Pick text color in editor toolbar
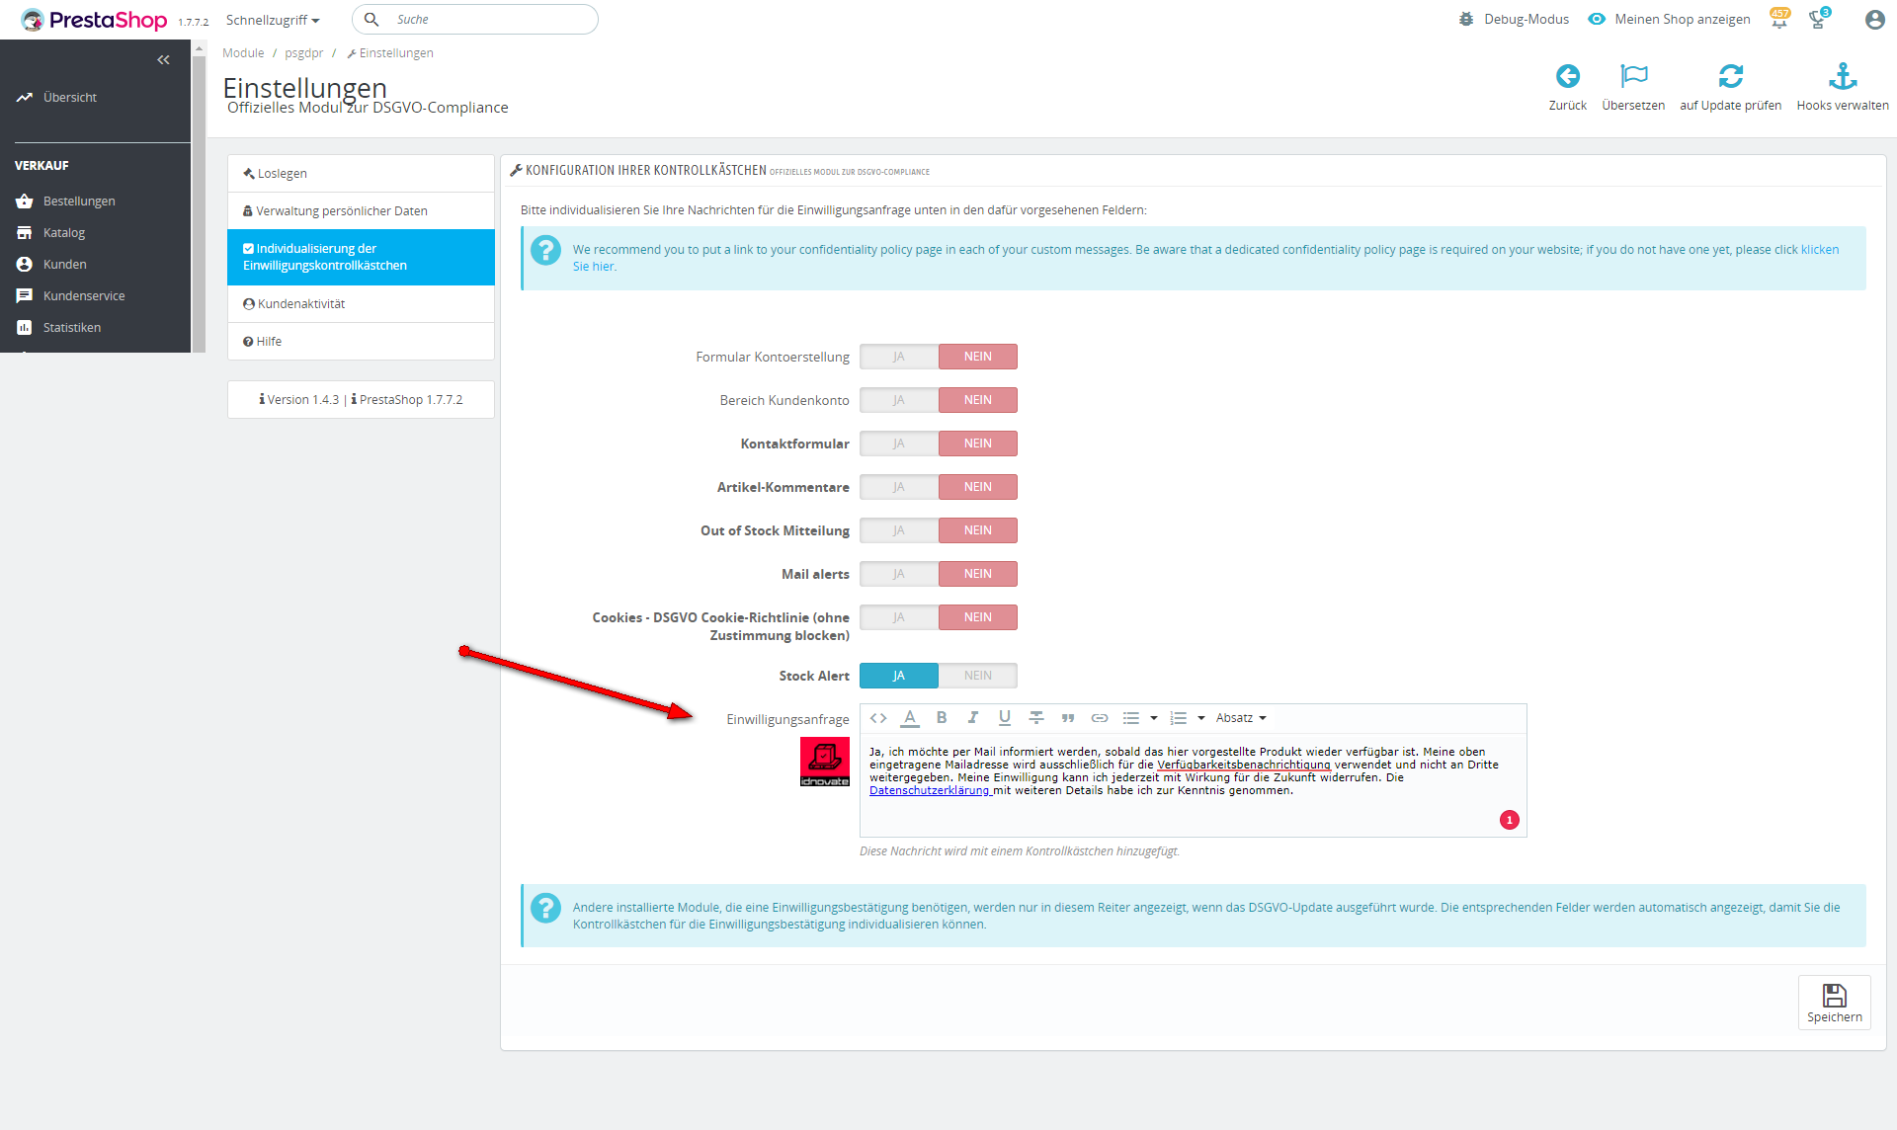The image size is (1897, 1130). click(910, 718)
